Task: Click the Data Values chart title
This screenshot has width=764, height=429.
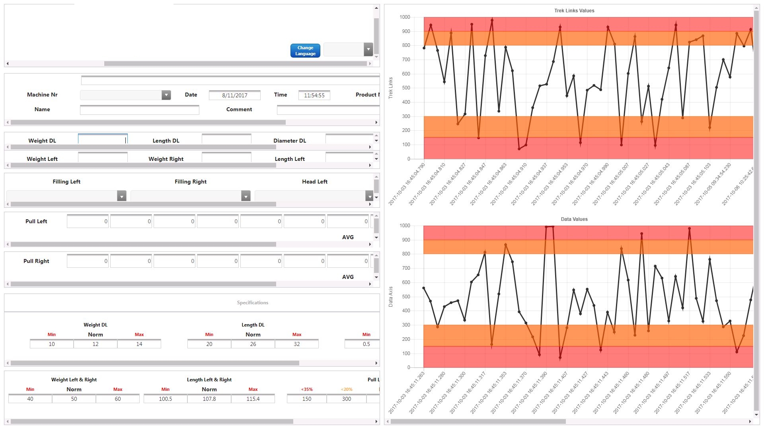Action: click(x=574, y=219)
